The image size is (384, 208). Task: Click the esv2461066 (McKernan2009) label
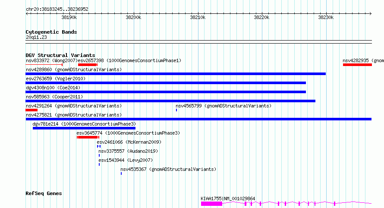tap(129, 142)
